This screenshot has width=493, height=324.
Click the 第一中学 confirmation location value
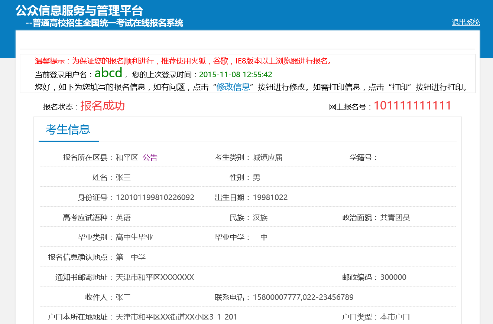click(x=131, y=257)
